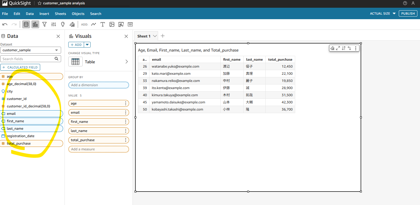Add a custom visual content icon
Viewport: 420px width, 205px height.
pyautogui.click(x=121, y=24)
